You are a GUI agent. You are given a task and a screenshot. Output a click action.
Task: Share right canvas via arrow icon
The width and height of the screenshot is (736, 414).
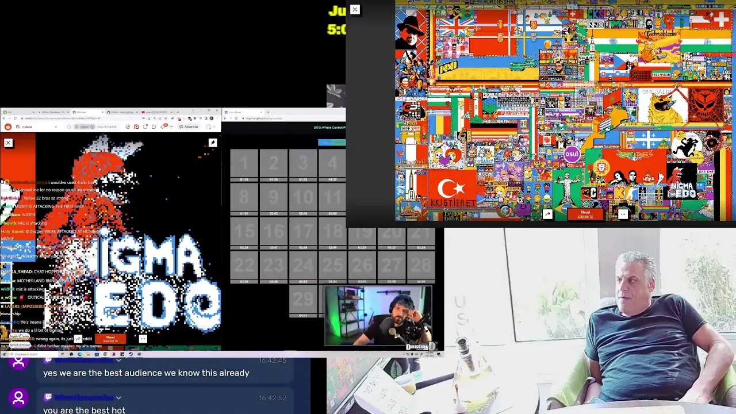coord(547,214)
